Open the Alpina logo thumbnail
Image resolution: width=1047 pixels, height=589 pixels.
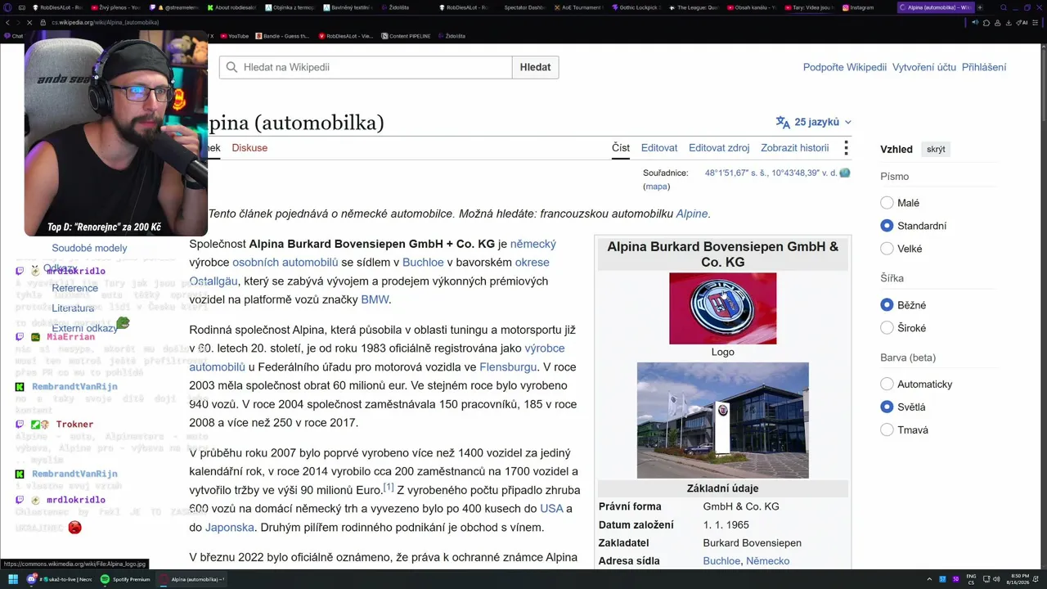point(723,308)
